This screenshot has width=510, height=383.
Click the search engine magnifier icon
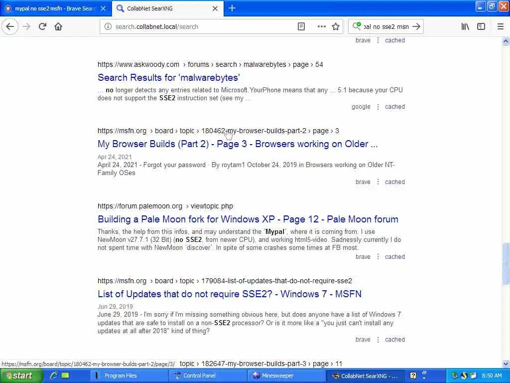pyautogui.click(x=357, y=26)
